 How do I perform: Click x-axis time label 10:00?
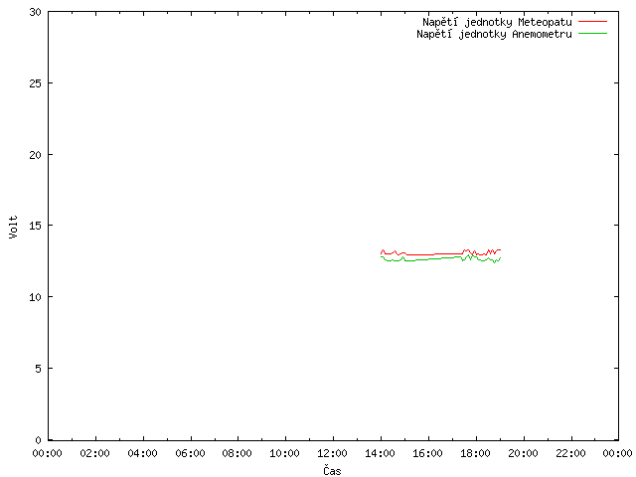[285, 453]
